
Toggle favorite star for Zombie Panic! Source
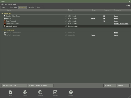[x=66, y=24]
